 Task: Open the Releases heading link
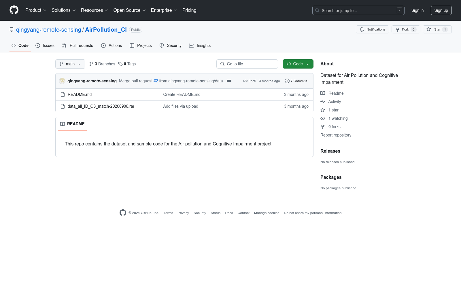330,151
